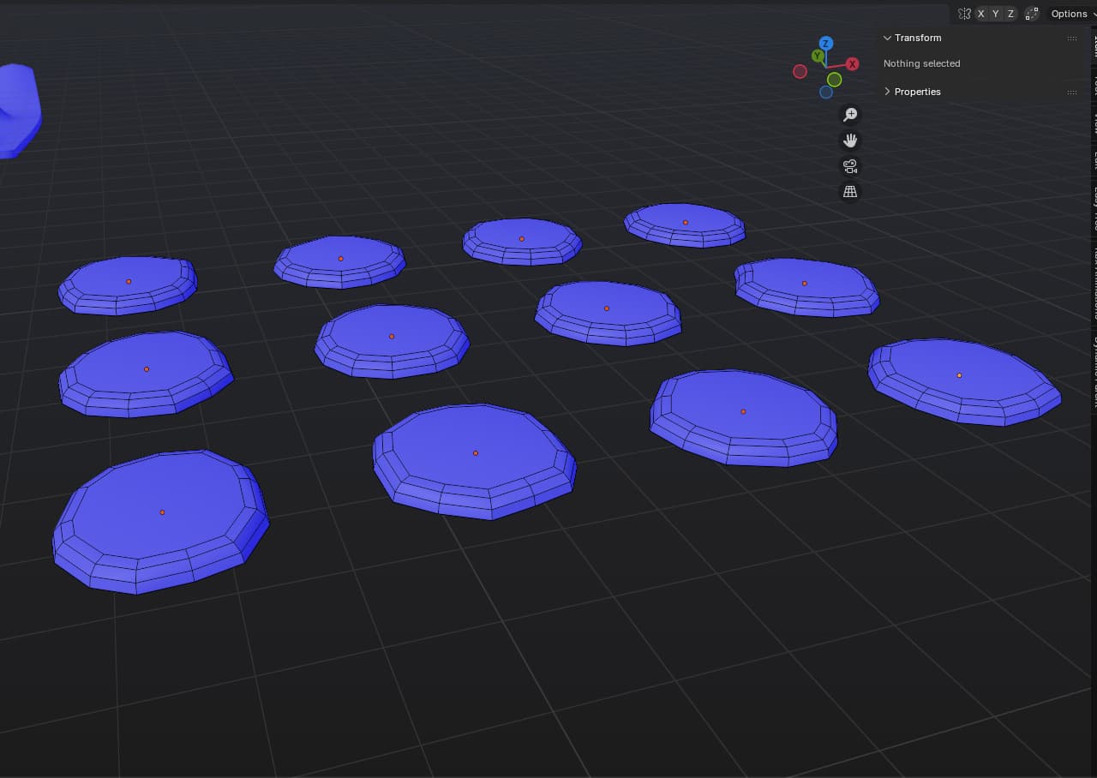Click the Transform panel drag grip
The width and height of the screenshot is (1097, 778).
[x=1072, y=39]
